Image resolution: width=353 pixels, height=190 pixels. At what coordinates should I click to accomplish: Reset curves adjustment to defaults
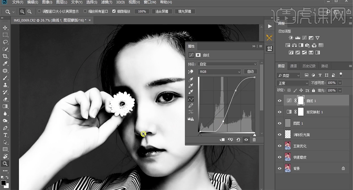point(238,140)
